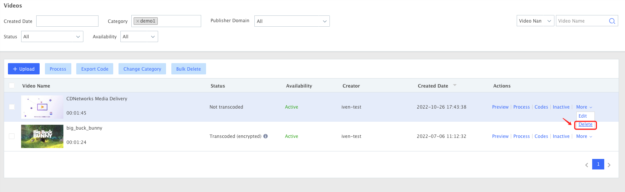Select the big_buck_bunny row checkbox
This screenshot has width=625, height=192.
pos(12,136)
